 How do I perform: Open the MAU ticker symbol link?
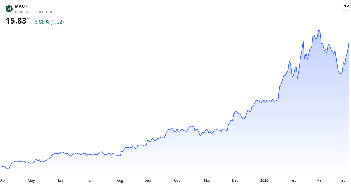(20, 6)
